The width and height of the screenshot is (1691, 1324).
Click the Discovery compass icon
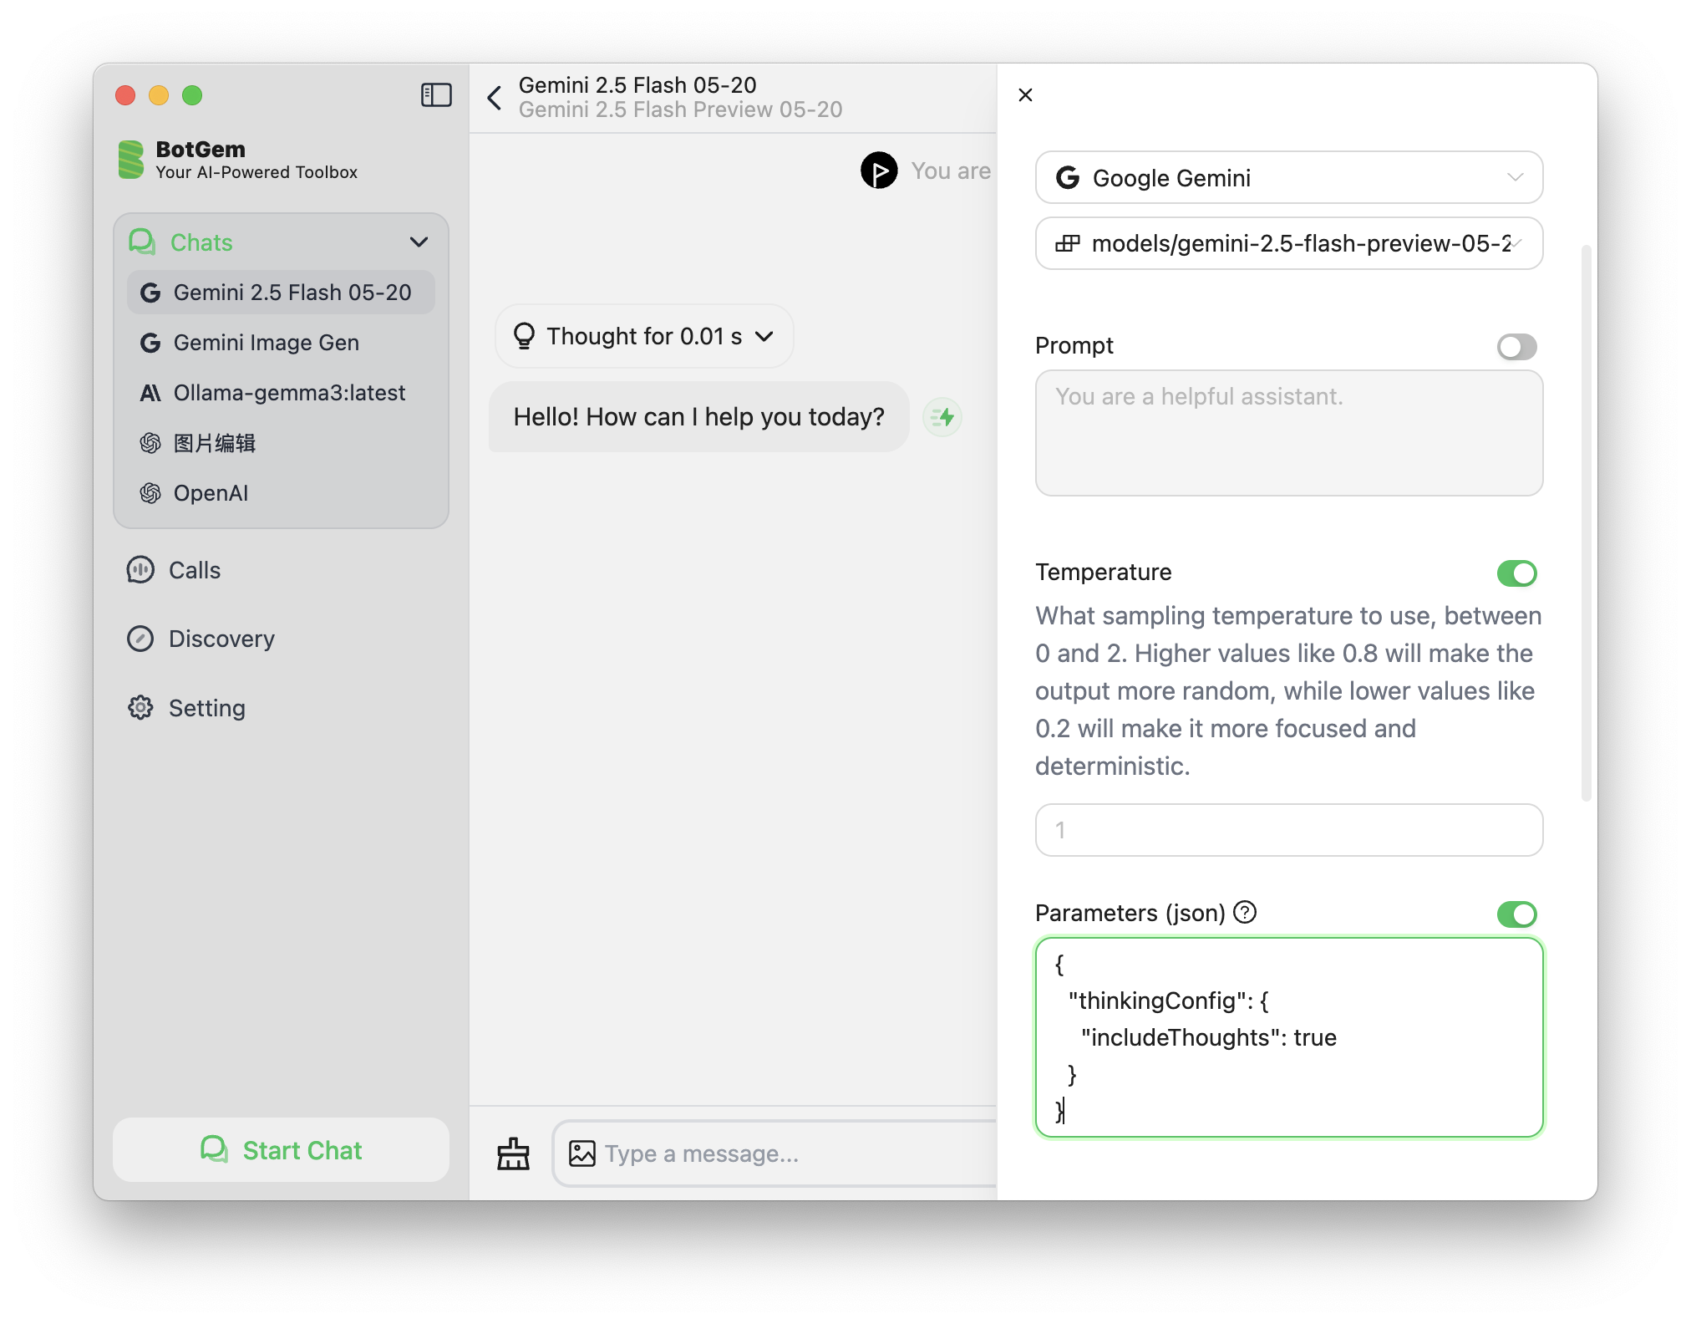[x=140, y=639]
